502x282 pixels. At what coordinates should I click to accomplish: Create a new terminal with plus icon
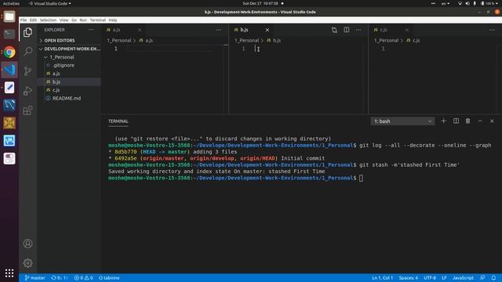[x=443, y=121]
